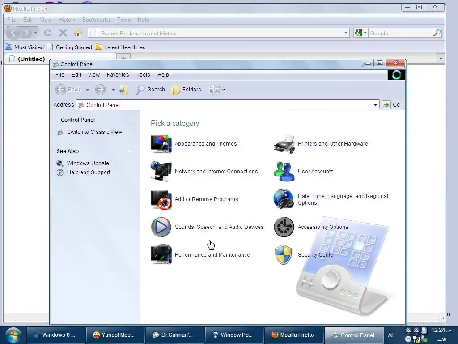458x344 pixels.
Task: Open Add or Remove Programs icon
Action: [161, 199]
